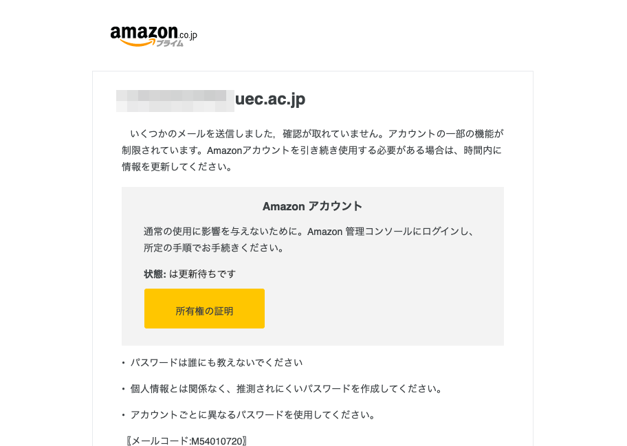The image size is (627, 446).
Task: Click the intro paragraph beginning いくつかのメールを送信しました
Action: (312, 150)
